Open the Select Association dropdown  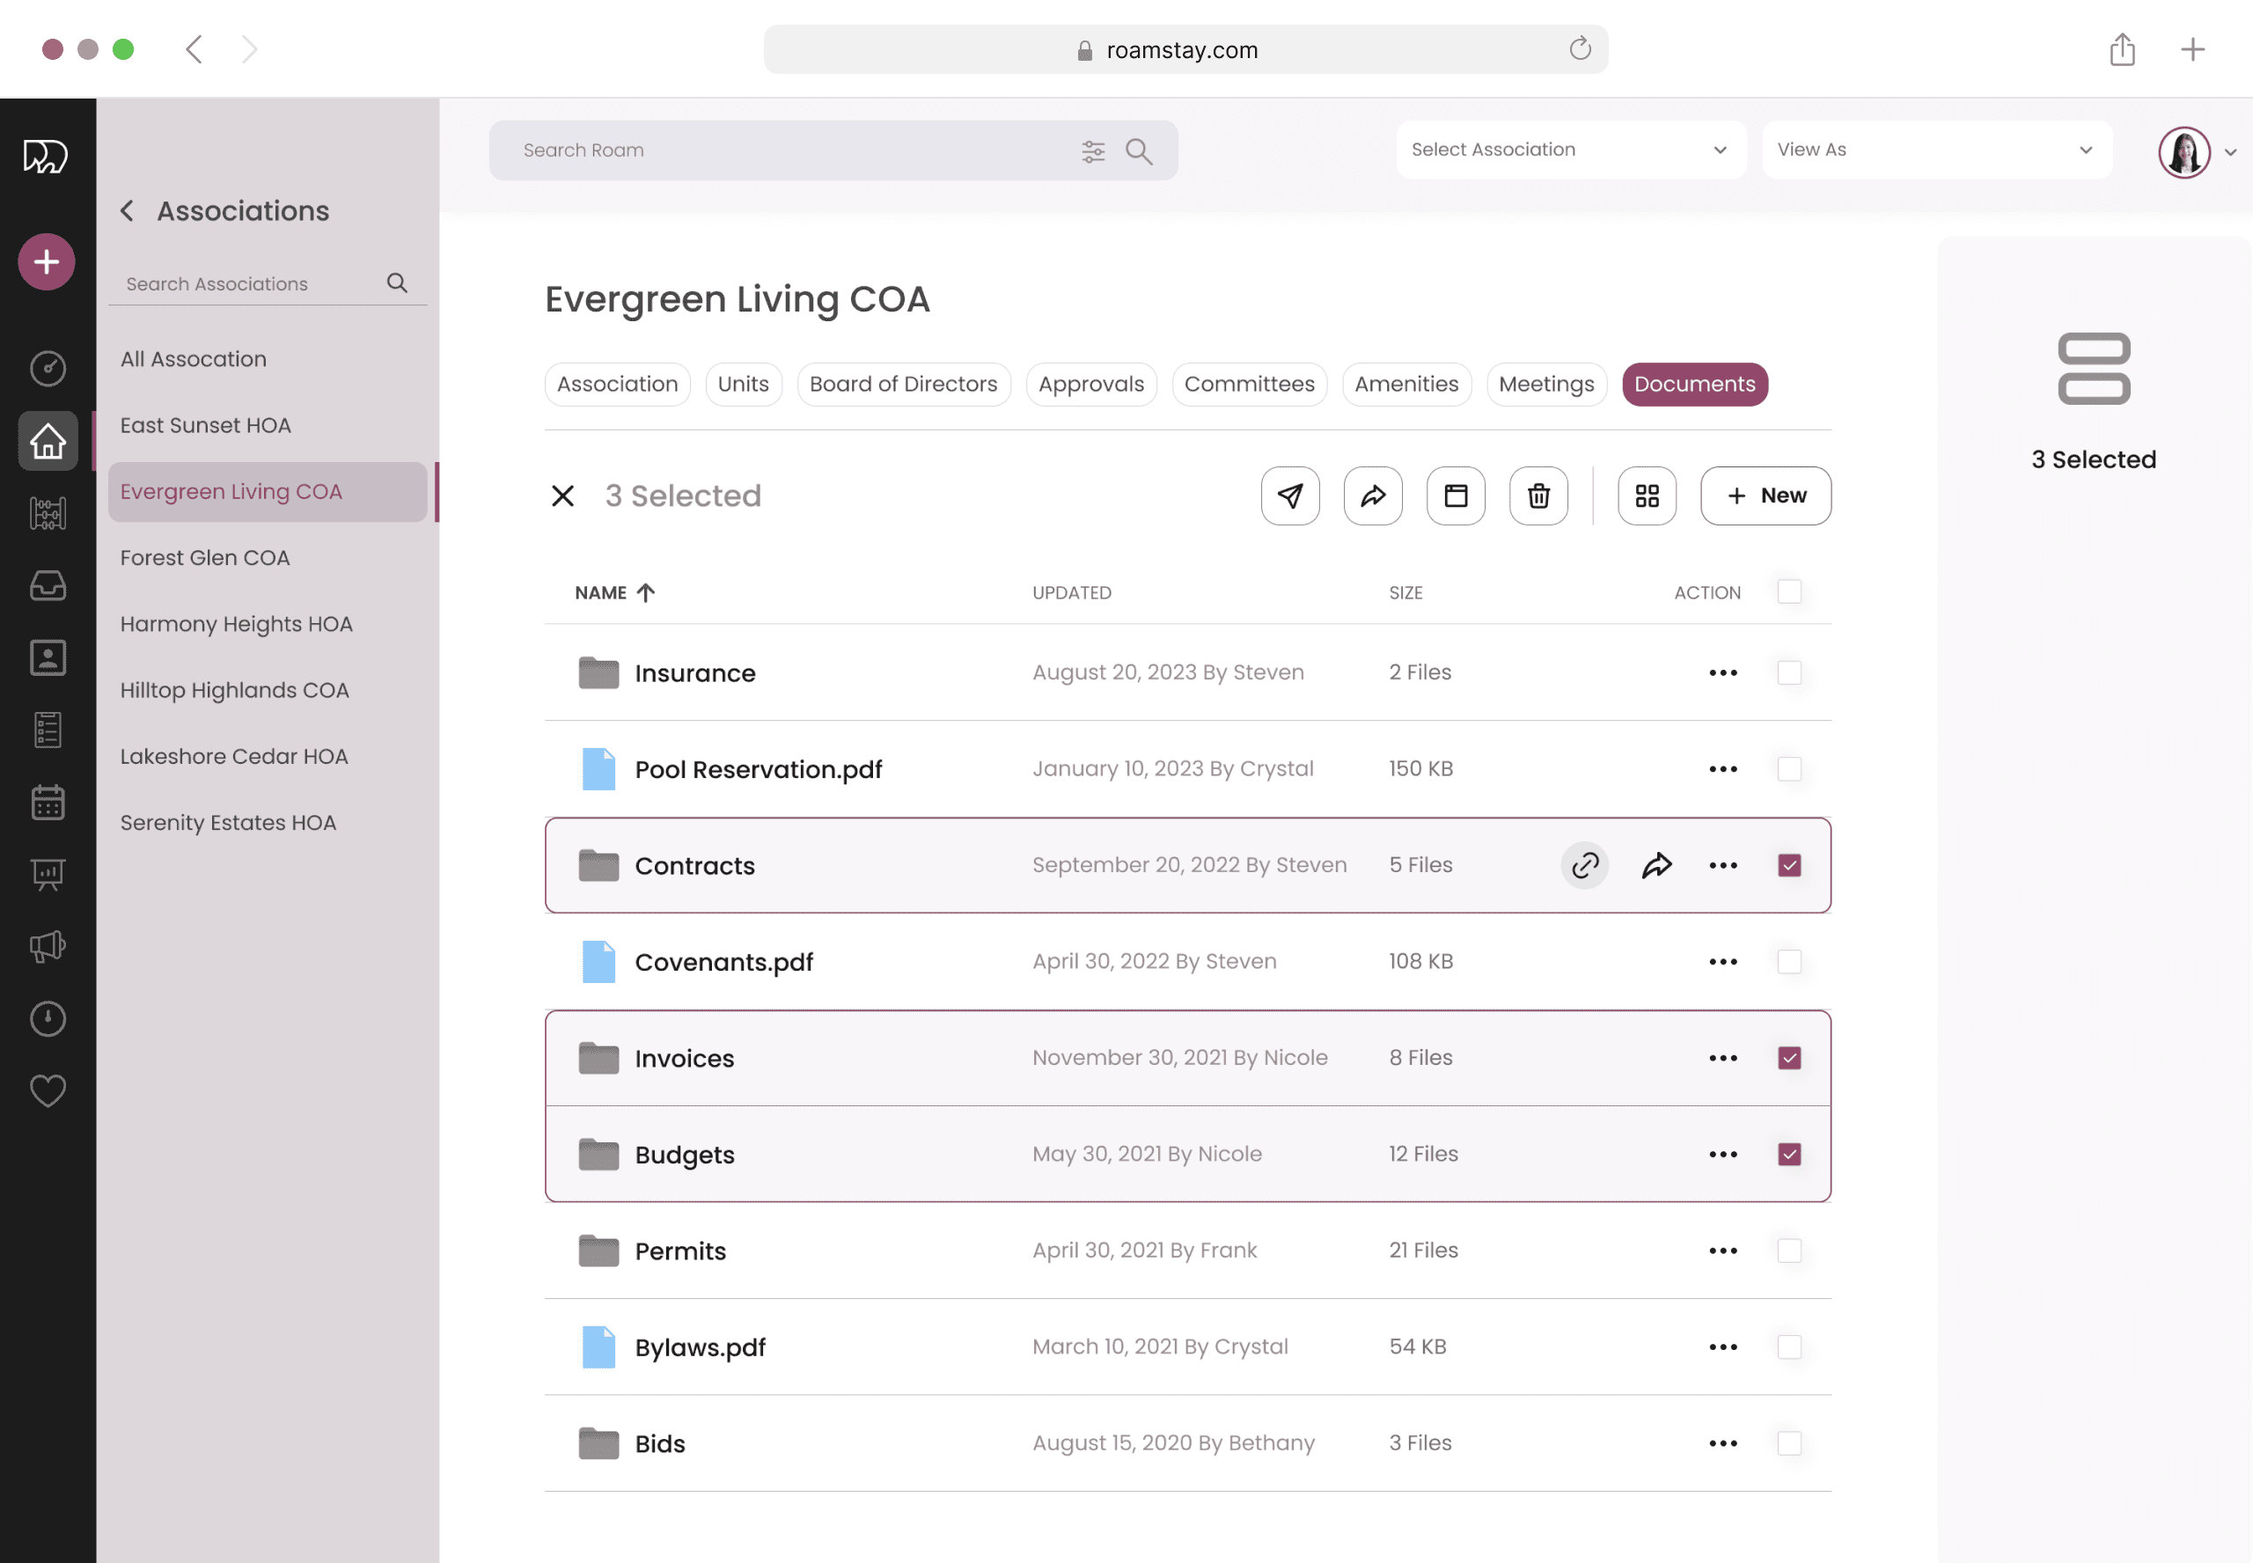tap(1569, 150)
